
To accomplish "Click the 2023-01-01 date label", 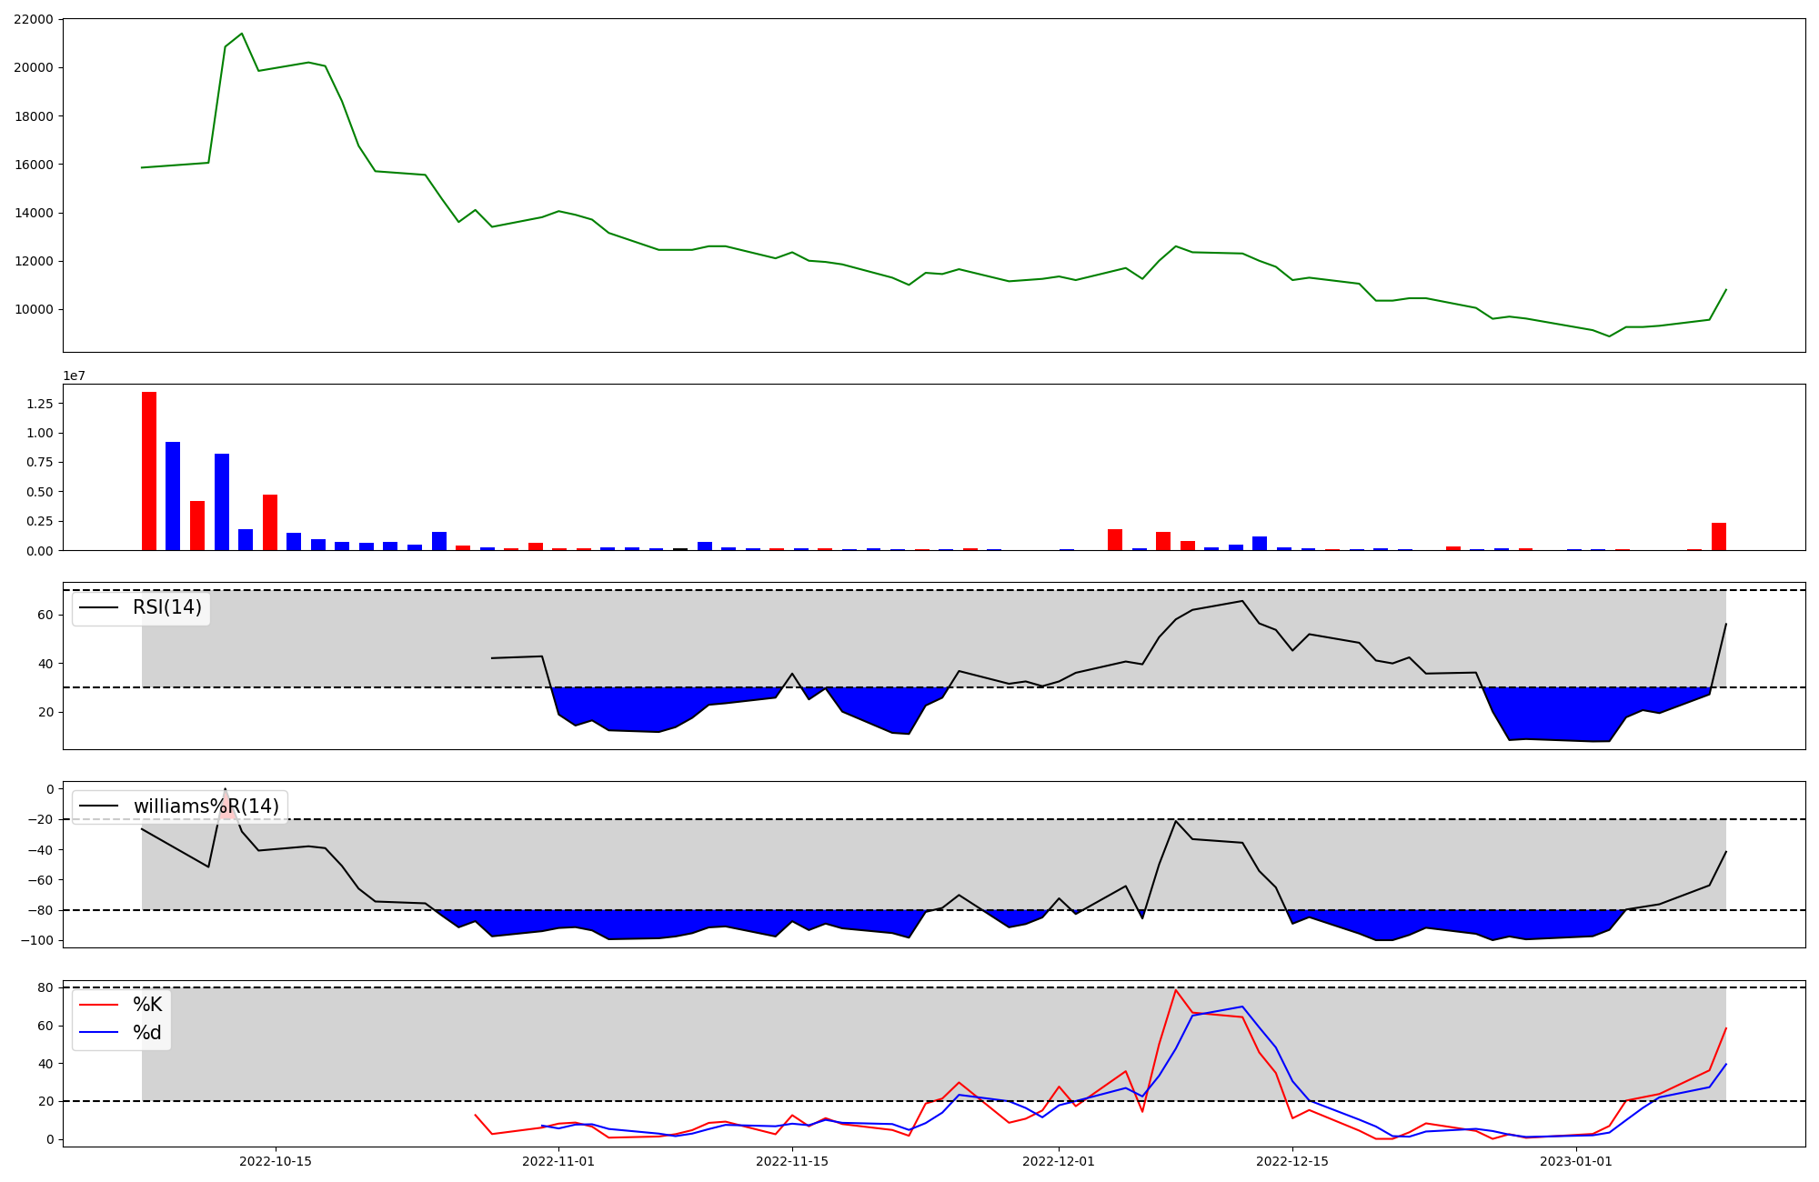I will pyautogui.click(x=1575, y=1161).
